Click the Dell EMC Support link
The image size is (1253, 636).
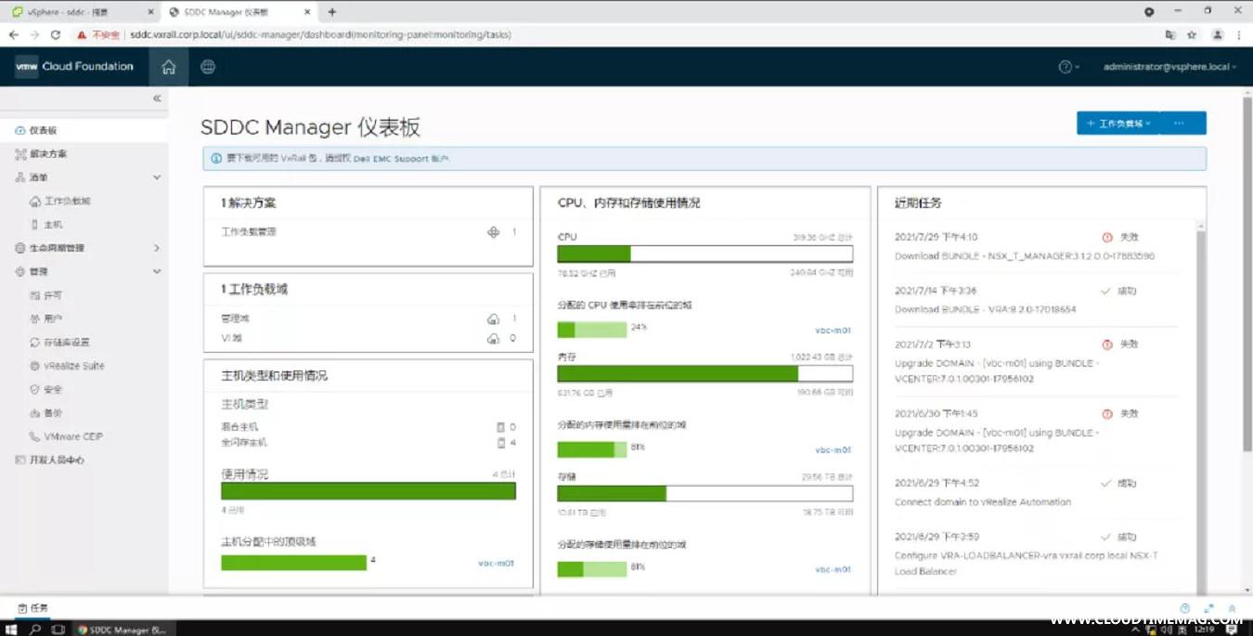click(x=401, y=159)
